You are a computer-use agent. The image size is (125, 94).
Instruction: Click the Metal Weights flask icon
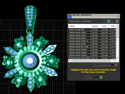(69, 16)
